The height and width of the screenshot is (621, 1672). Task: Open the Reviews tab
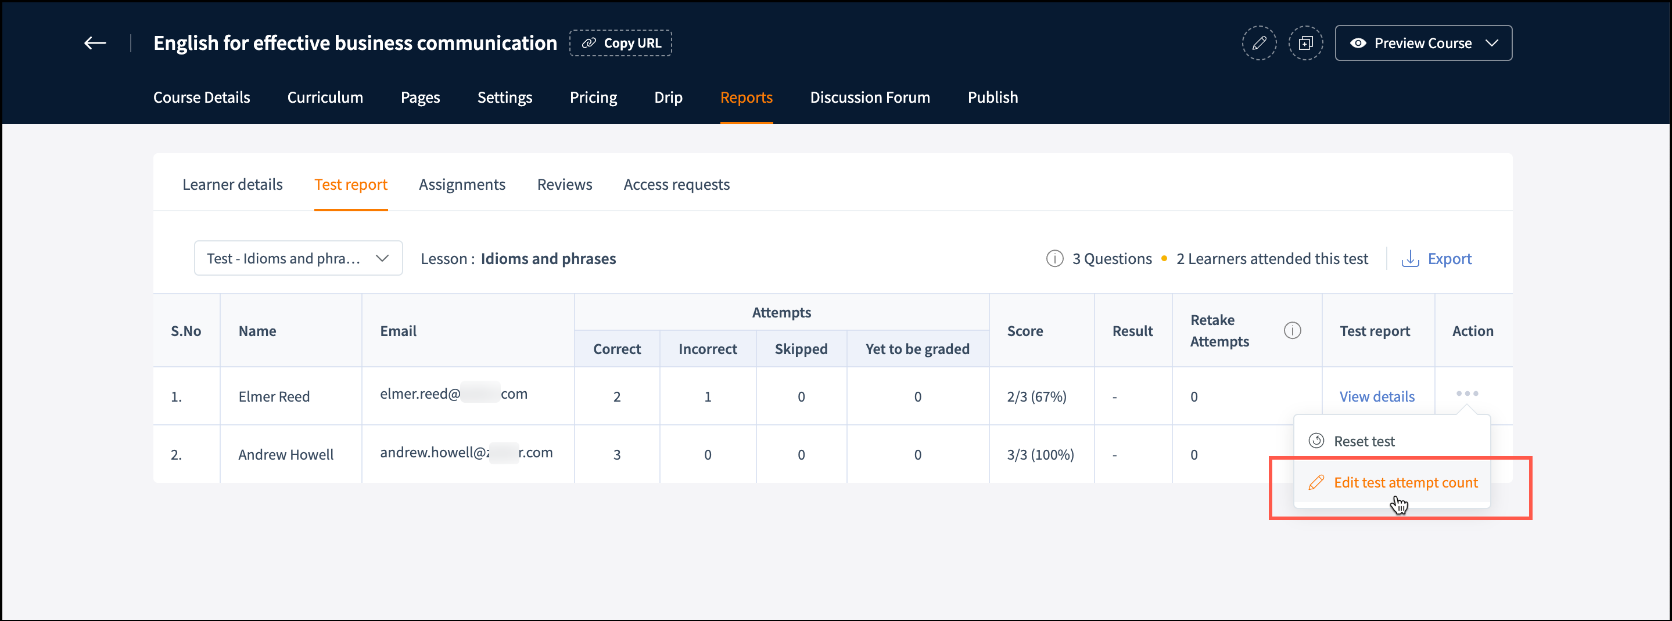(x=564, y=185)
